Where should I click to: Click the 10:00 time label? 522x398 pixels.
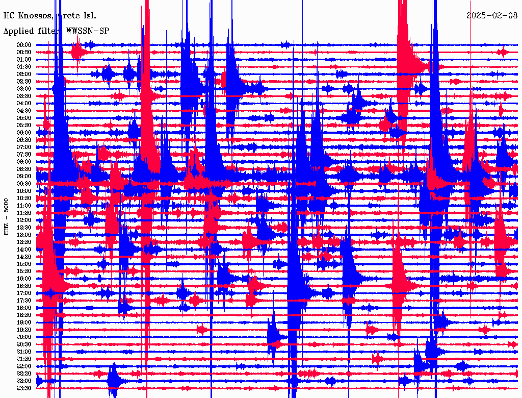tap(24, 191)
